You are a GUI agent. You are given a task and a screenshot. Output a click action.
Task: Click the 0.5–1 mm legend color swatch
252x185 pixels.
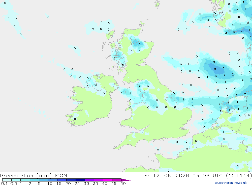(16, 180)
